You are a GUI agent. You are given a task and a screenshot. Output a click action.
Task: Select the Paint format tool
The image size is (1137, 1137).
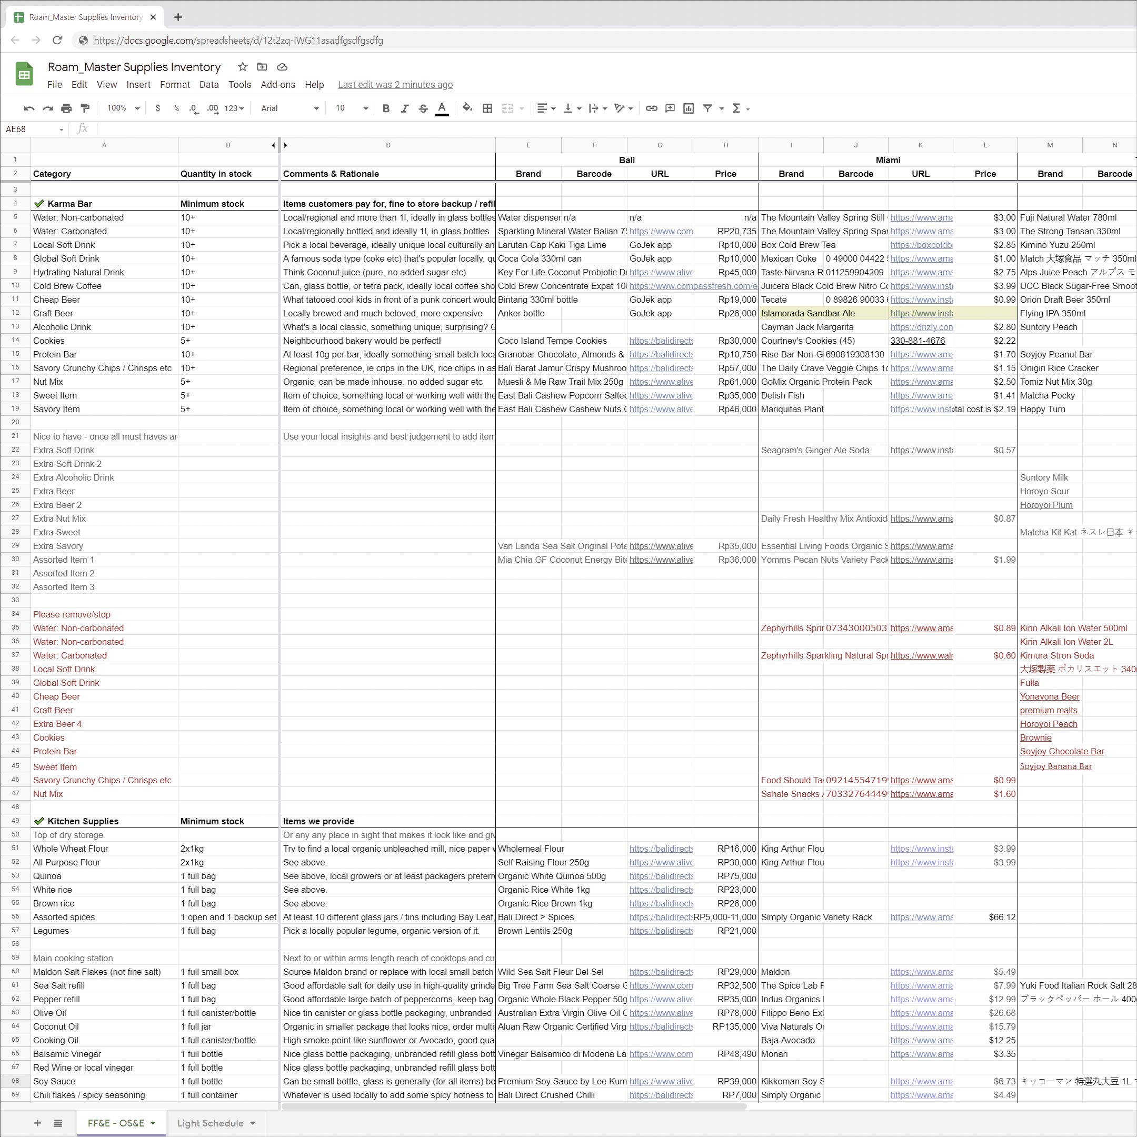(85, 108)
